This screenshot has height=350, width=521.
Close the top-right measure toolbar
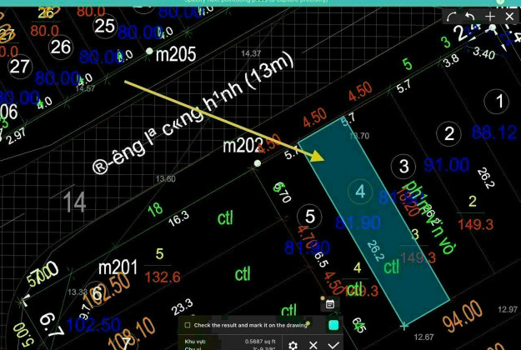[509, 17]
